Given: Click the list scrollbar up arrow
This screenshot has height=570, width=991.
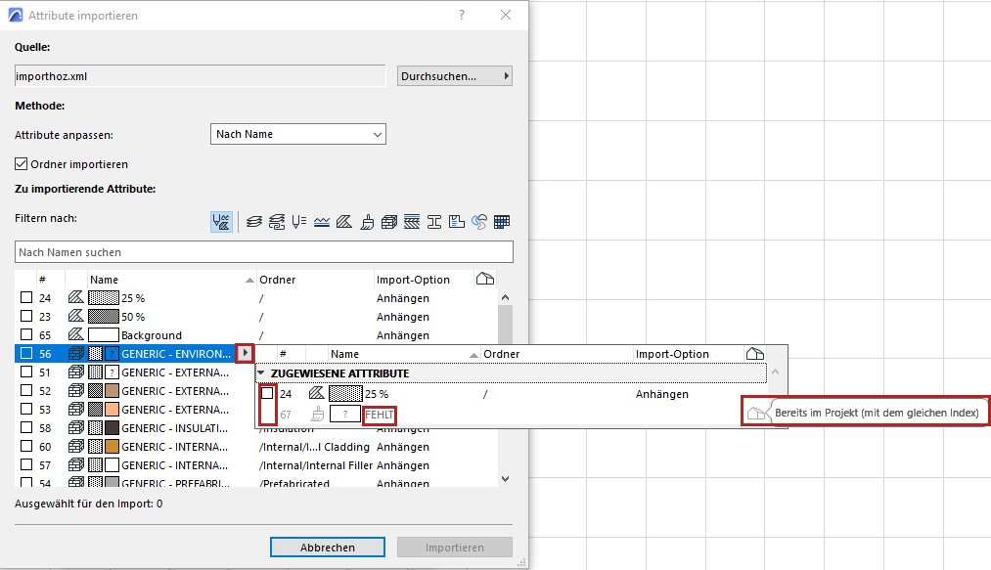Looking at the screenshot, I should (x=505, y=297).
